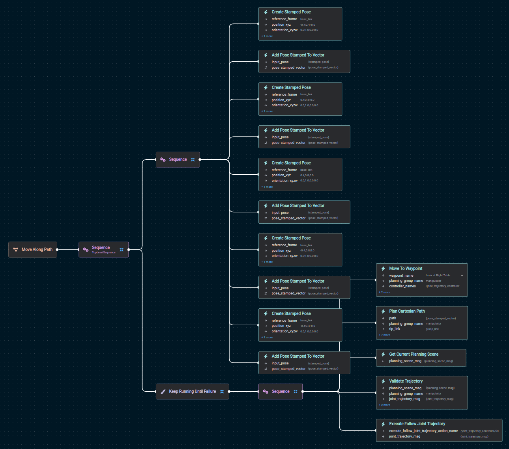Select the Move To Waypoint node title

point(406,268)
